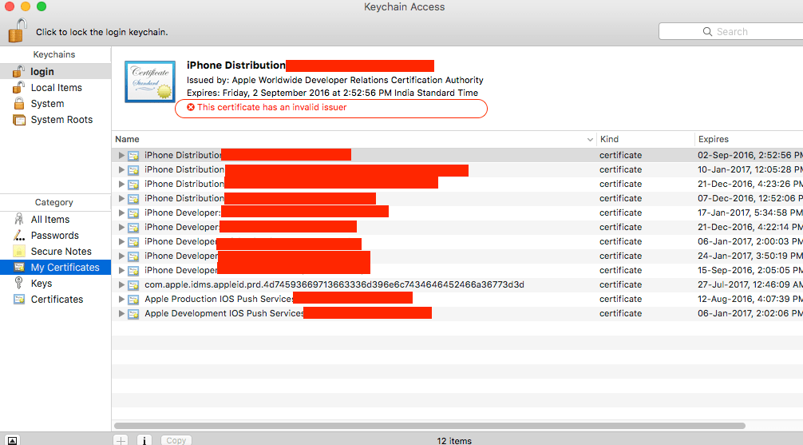Click the plus button to add item
The width and height of the screenshot is (803, 445).
pos(121,440)
